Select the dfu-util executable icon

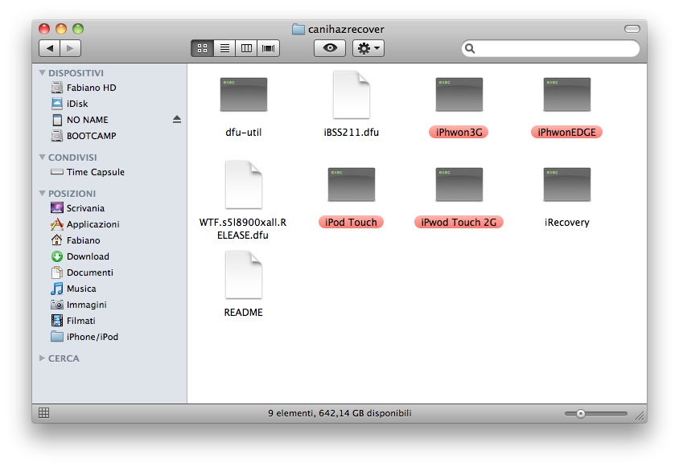pos(244,95)
